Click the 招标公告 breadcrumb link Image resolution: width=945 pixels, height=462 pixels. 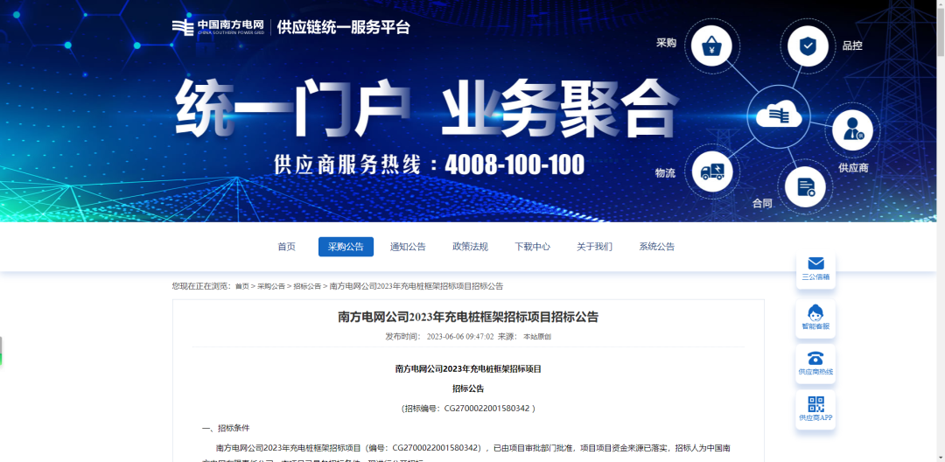[x=307, y=286]
